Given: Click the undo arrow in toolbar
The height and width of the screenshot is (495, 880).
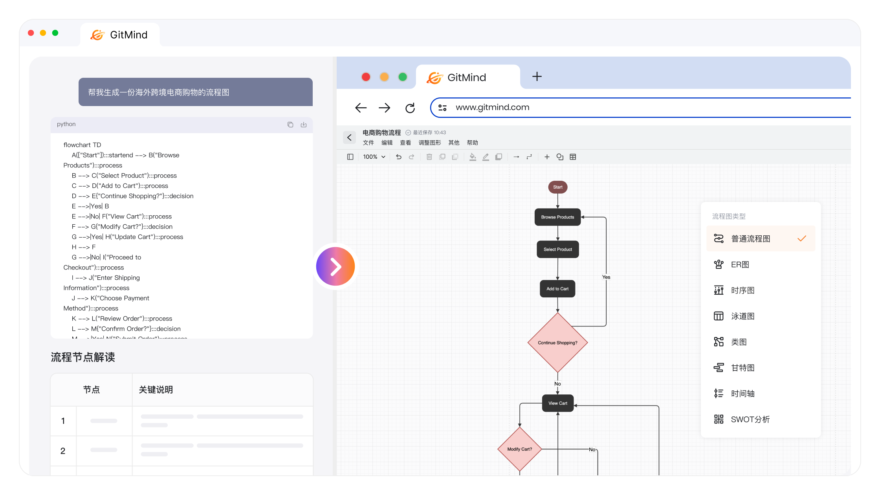Looking at the screenshot, I should click(x=399, y=157).
